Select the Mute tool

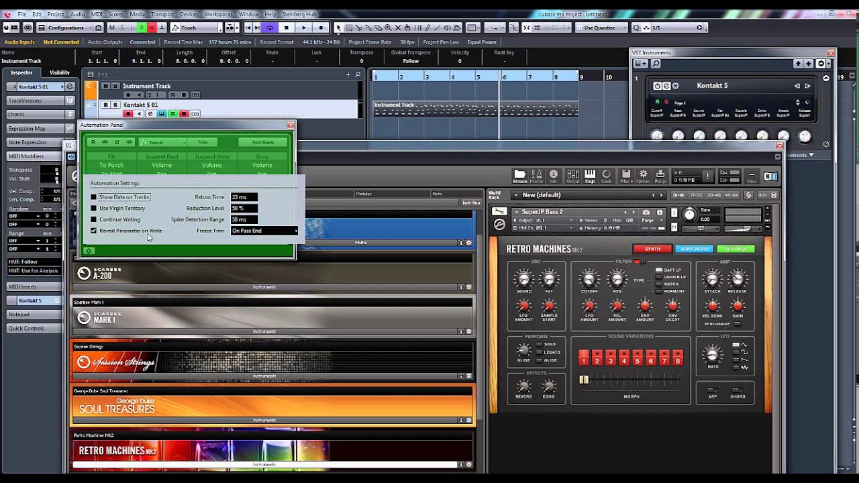click(399, 28)
